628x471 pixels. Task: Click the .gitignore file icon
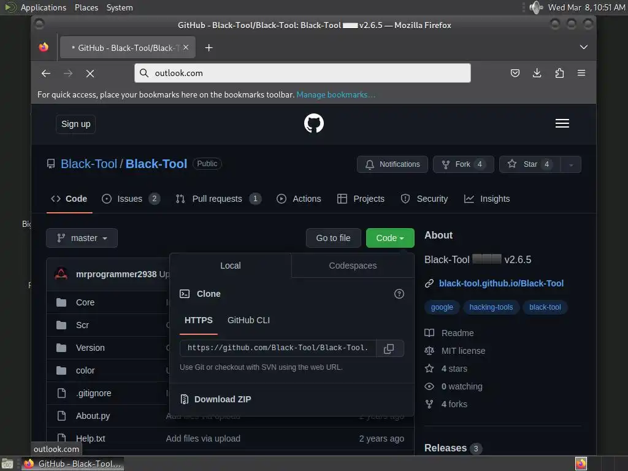[x=61, y=393]
